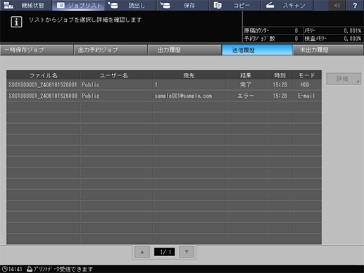The height and width of the screenshot is (273, 364).
Task: Click the clock icon in status bar
Action: [x=4, y=269]
